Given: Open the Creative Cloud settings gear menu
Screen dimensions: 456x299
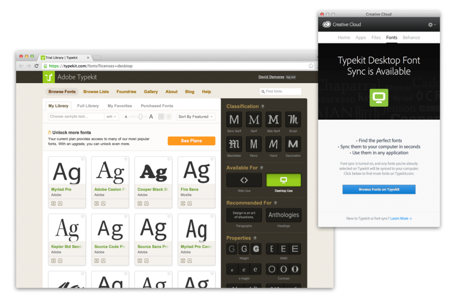Looking at the screenshot, I should point(429,24).
